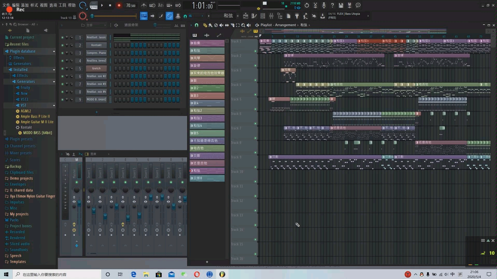Screen dimensions: 497x279
Task: Open the 添加 menu
Action: 25,5
